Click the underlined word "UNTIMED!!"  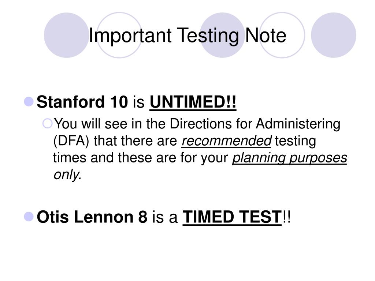click(x=193, y=102)
